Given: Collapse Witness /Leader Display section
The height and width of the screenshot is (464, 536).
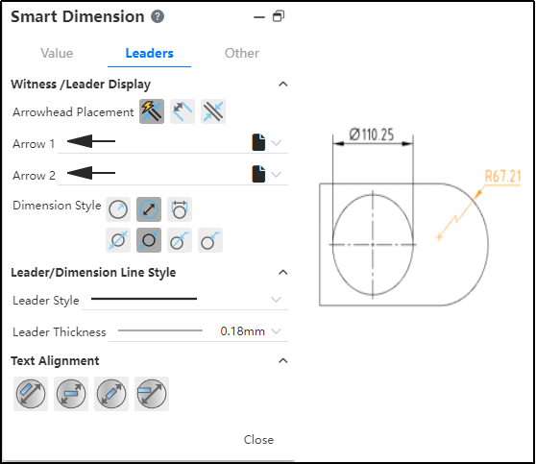Looking at the screenshot, I should pyautogui.click(x=283, y=85).
